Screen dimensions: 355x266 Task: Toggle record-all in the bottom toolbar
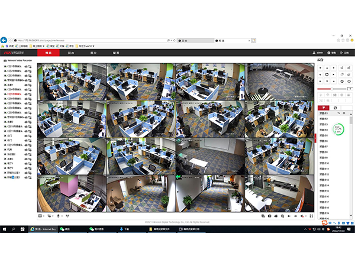point(276,216)
